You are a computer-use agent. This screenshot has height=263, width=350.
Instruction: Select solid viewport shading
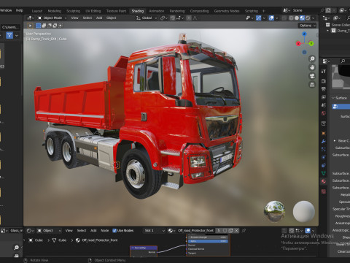tap(297, 18)
